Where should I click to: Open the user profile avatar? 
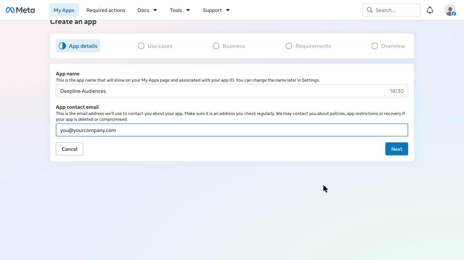tap(450, 10)
